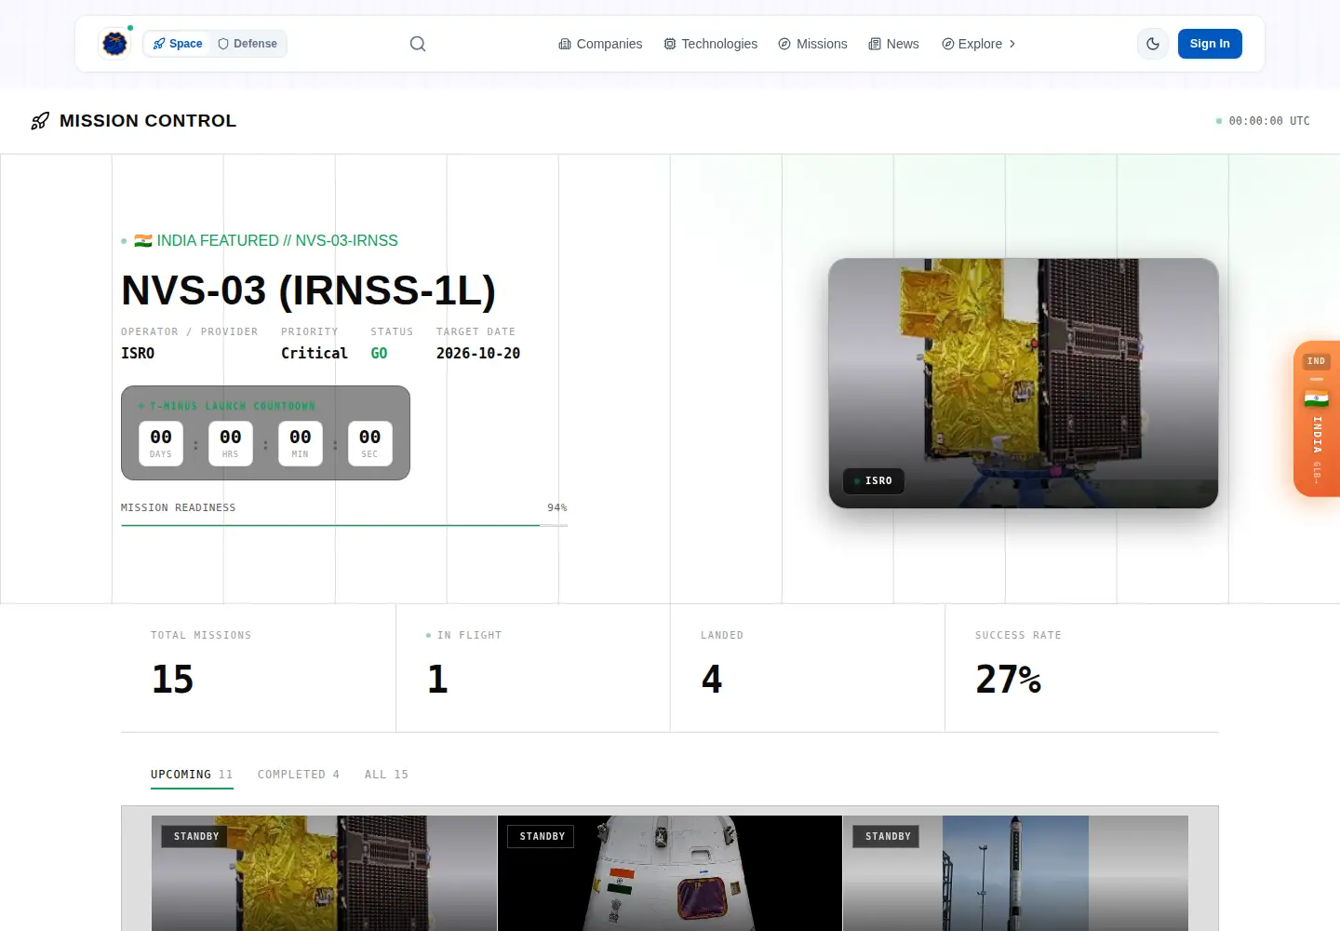
Task: Click the ISRO operator value
Action: pyautogui.click(x=138, y=354)
